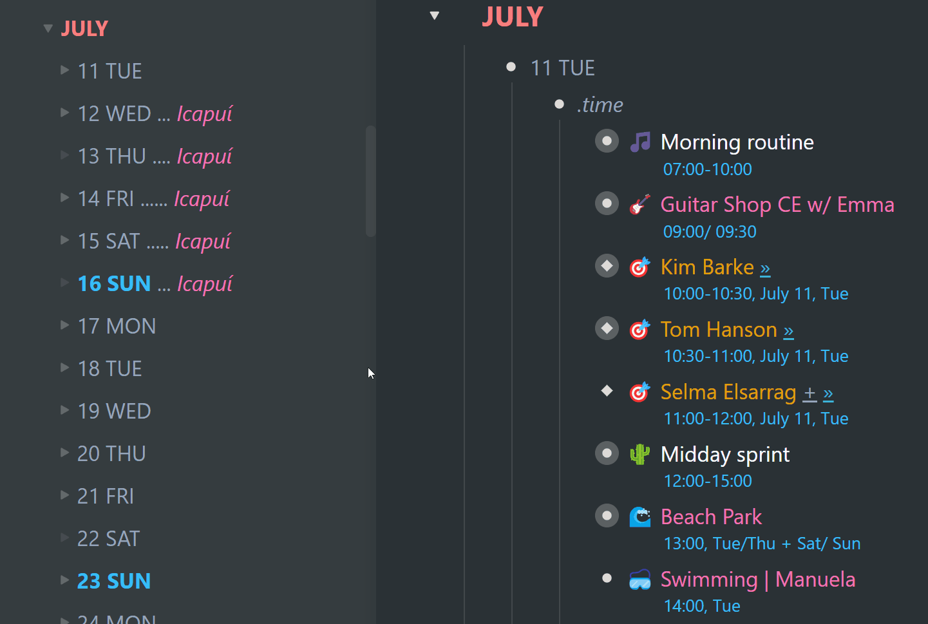Click the target icon beside Tom Hanson

(639, 329)
